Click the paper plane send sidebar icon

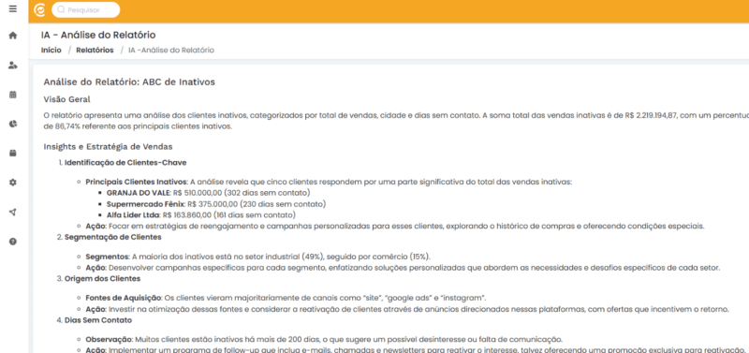pos(13,213)
